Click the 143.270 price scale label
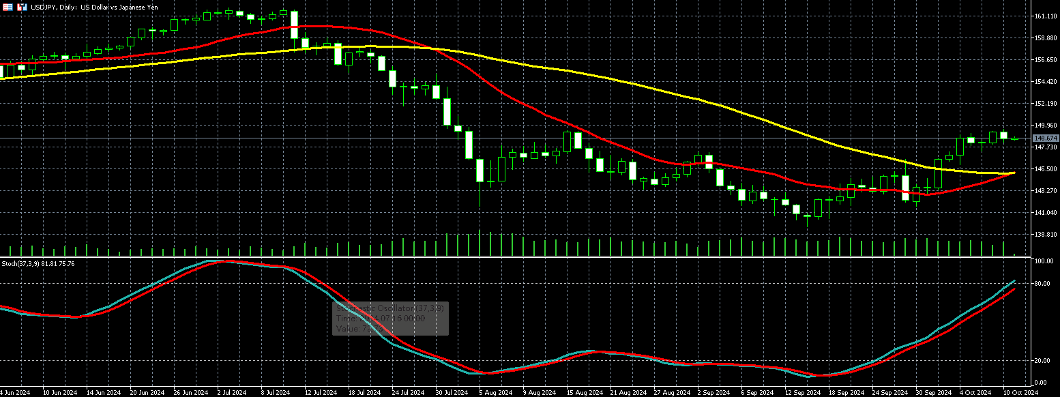 click(x=1046, y=191)
